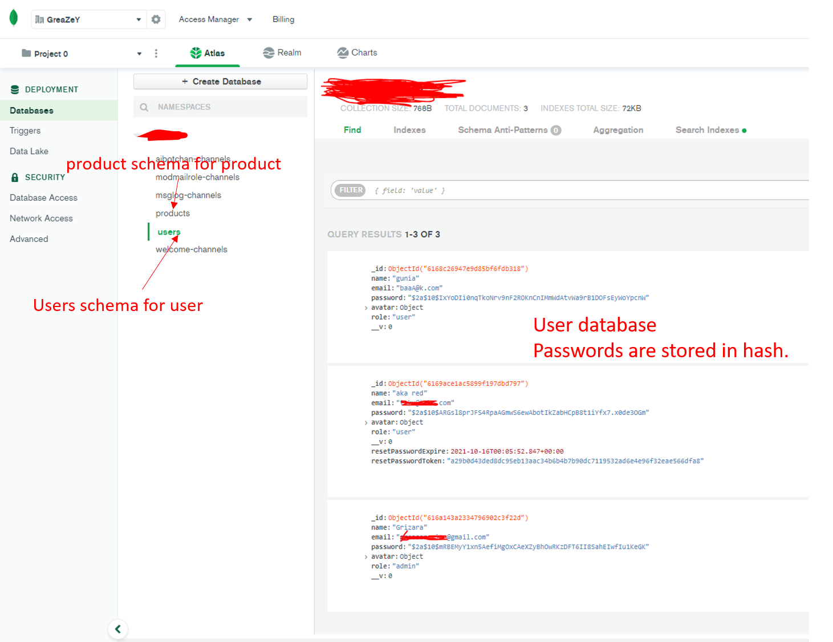Click the resetPasswordExpire date value
The width and height of the screenshot is (833, 642).
click(x=507, y=451)
